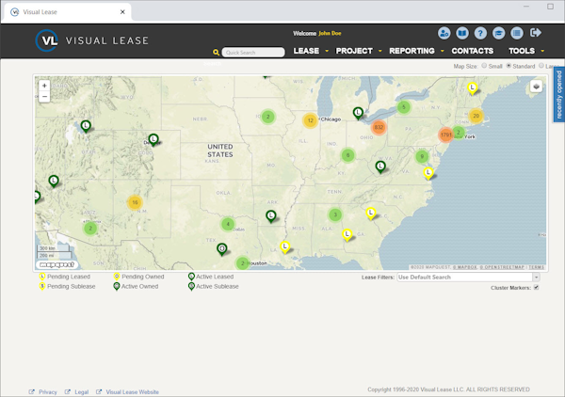Select the Standard map size radio
Image resolution: width=565 pixels, height=397 pixels.
[508, 66]
